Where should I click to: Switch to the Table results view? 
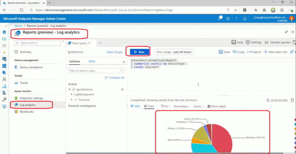tap(135, 106)
